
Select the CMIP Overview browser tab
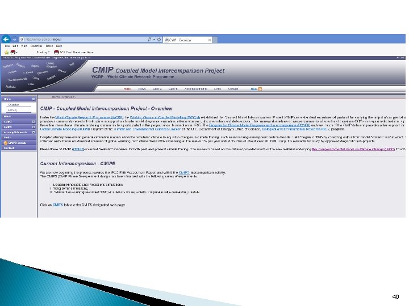(x=187, y=40)
